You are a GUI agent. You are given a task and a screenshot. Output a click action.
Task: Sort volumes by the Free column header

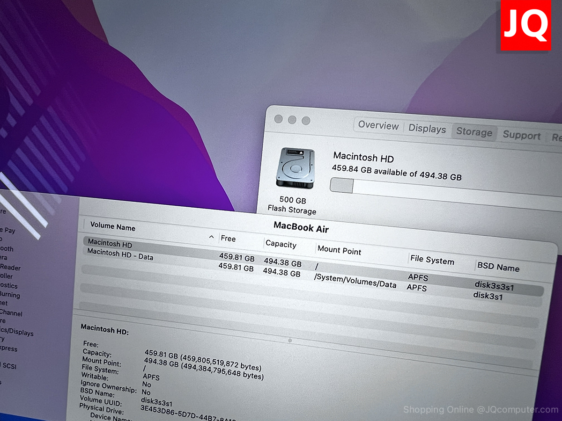228,239
